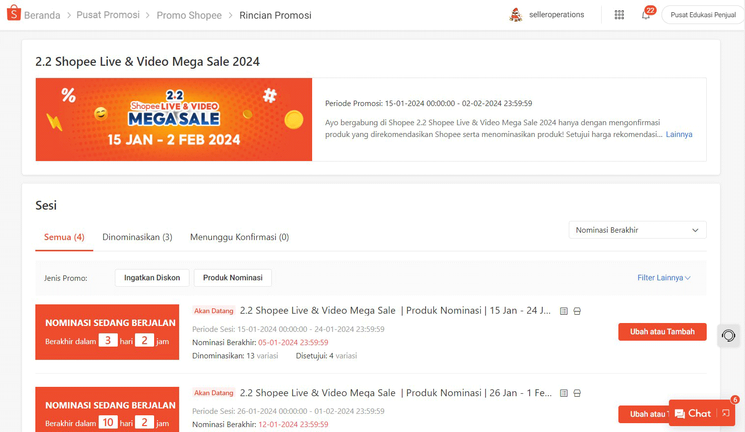
Task: Toggle the Produk Nominasi promo filter
Action: click(233, 277)
